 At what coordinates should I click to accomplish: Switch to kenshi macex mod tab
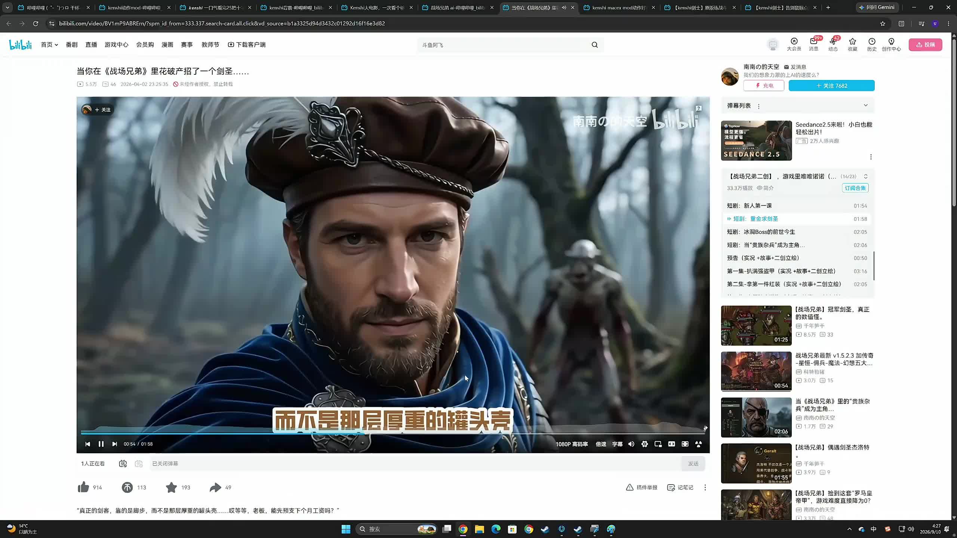619,7
